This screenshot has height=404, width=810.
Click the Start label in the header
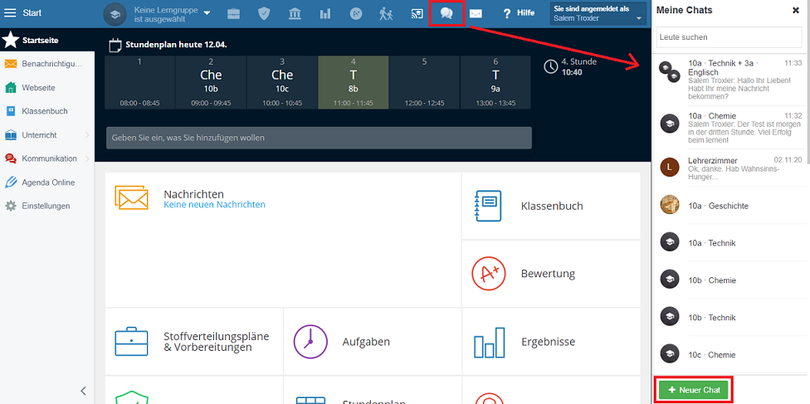(x=32, y=13)
